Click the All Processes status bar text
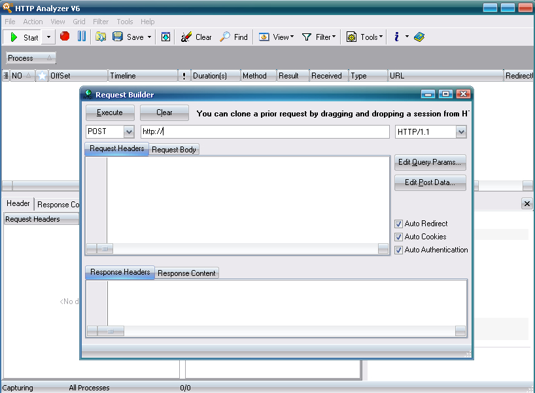This screenshot has height=393, width=535. 89,388
